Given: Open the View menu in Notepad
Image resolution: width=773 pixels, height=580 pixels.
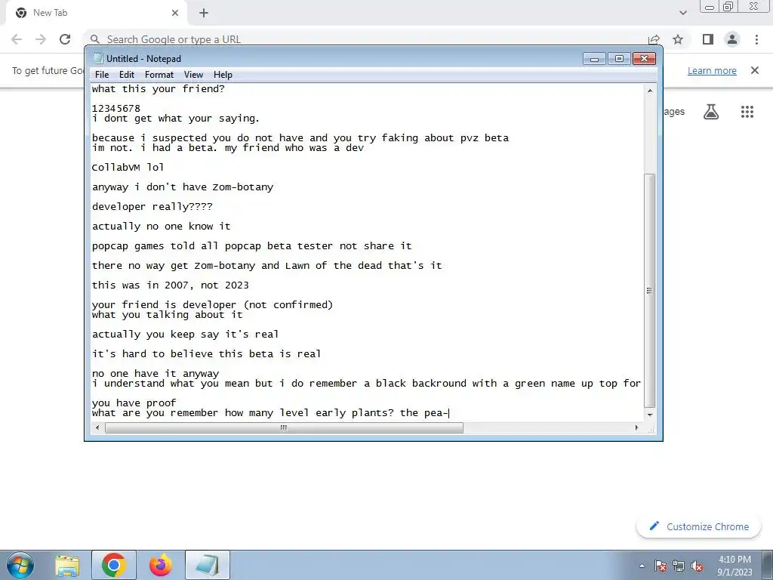Looking at the screenshot, I should click(193, 75).
